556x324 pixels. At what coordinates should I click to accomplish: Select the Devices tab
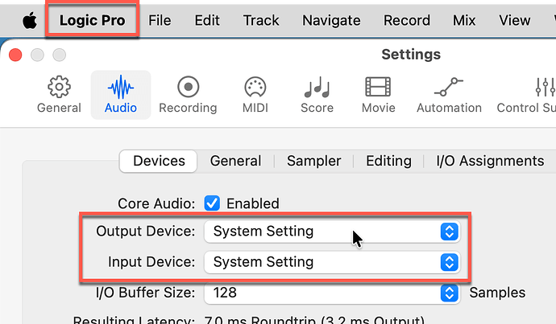pos(159,161)
